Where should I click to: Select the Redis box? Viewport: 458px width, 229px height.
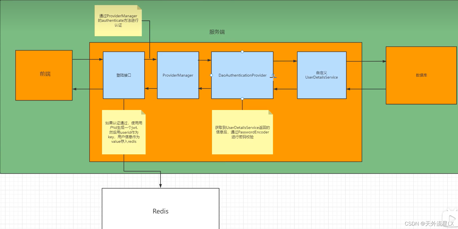click(160, 209)
